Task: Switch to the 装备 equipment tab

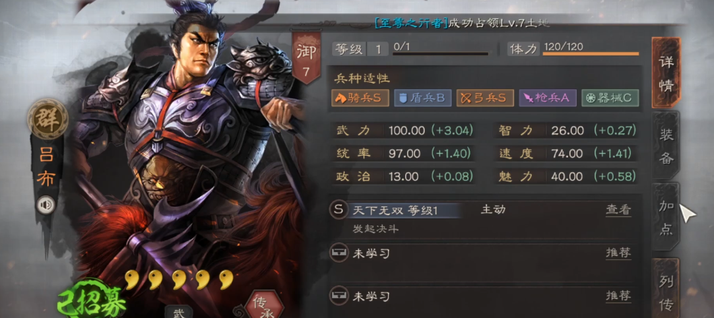Action: pos(666,146)
